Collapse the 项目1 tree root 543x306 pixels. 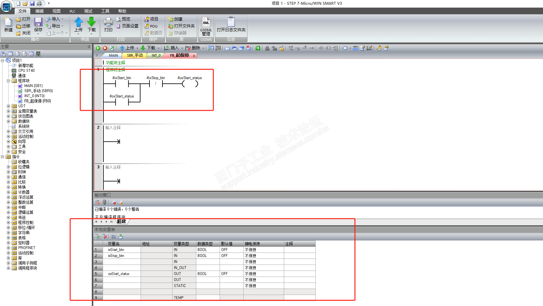[x=3, y=60]
